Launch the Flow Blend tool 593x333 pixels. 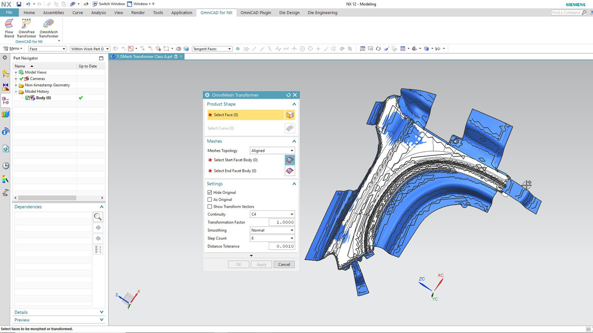(9, 28)
